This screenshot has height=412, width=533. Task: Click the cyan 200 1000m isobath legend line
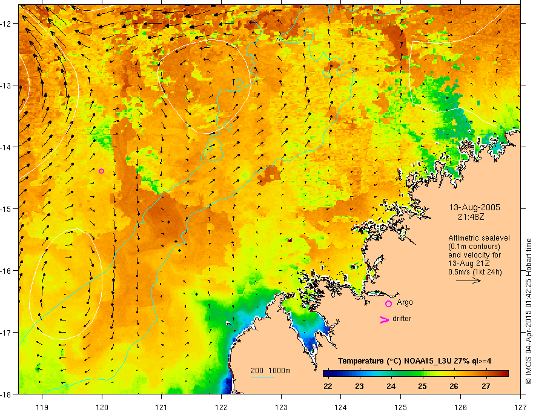263,377
